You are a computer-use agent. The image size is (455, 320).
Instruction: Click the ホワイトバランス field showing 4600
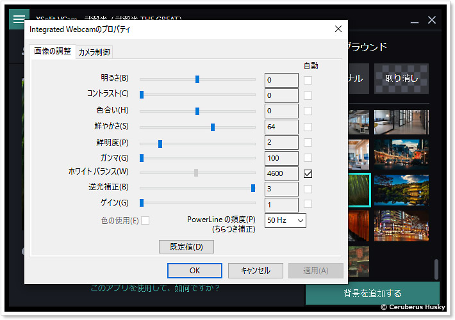[281, 173]
